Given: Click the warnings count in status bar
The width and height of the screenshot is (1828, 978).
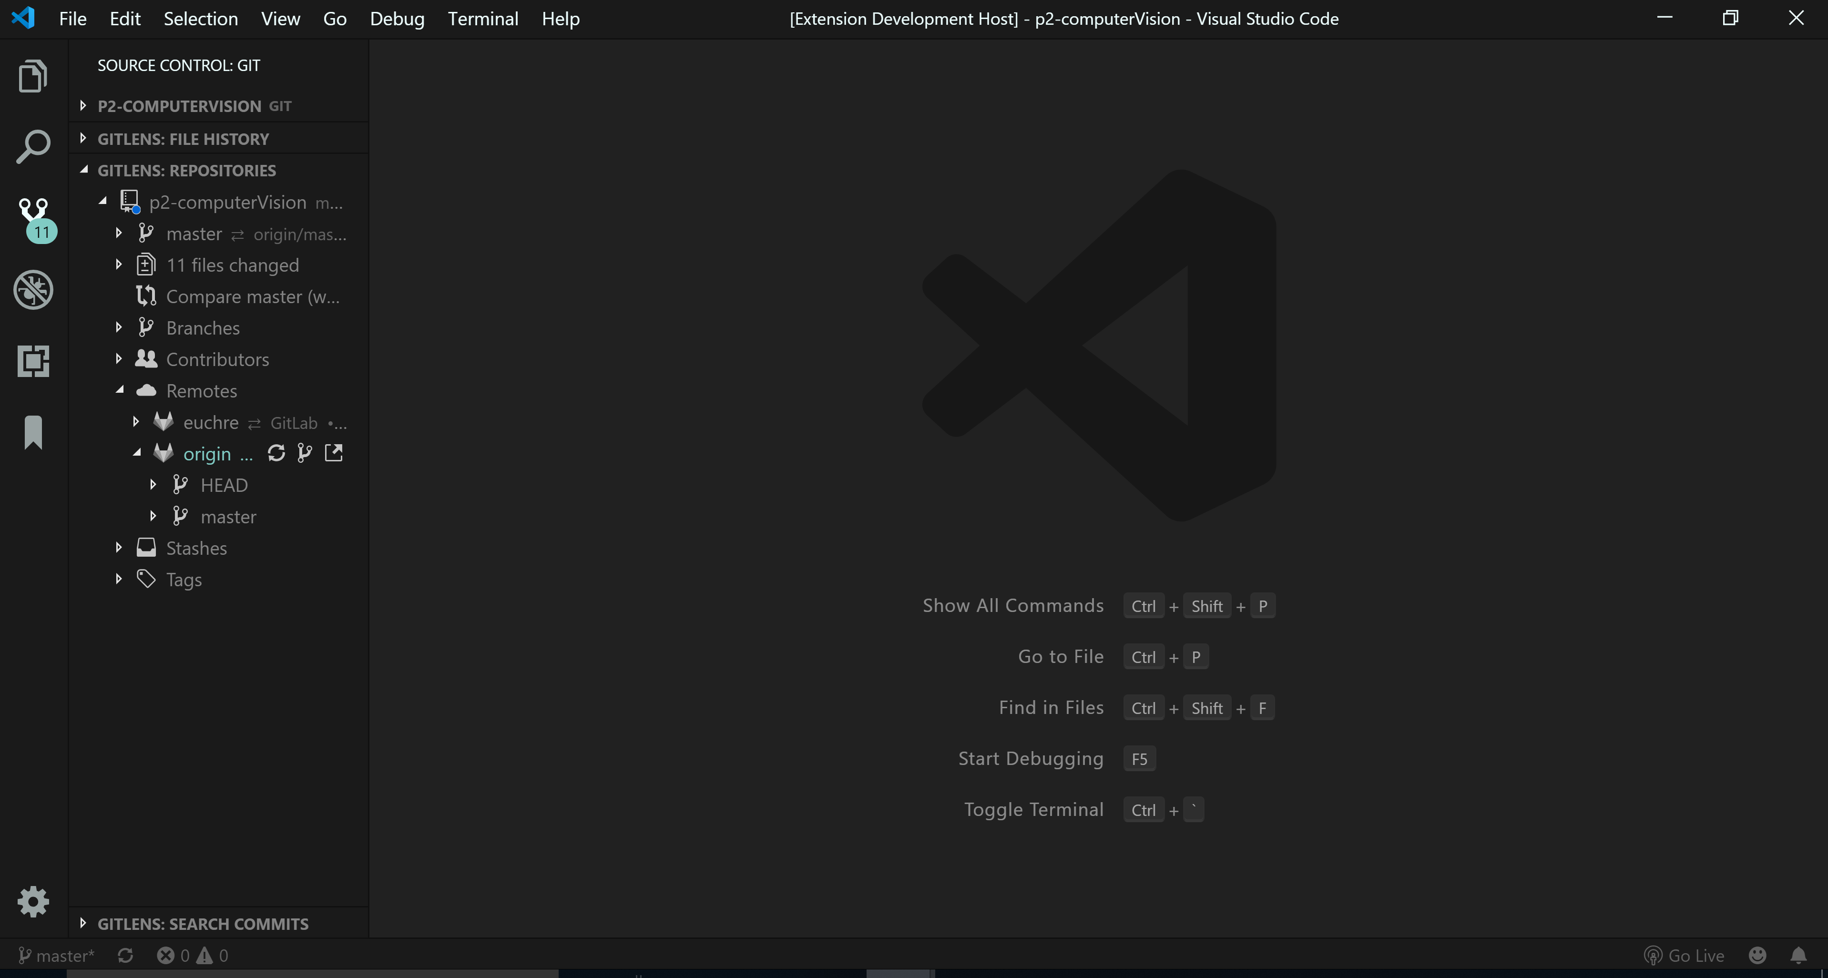Looking at the screenshot, I should [x=212, y=955].
